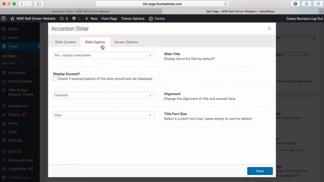Image resolution: width=324 pixels, height=182 pixels.
Task: Switch to the Slide Content tab
Action: [x=65, y=42]
